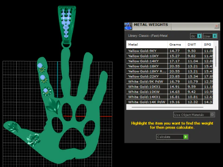The image size is (223, 167).
Task: Select the White Gold:14KX1 row
Action: [170, 97]
